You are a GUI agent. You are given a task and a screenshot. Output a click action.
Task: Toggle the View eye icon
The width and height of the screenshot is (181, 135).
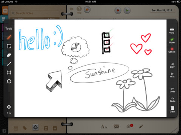[x=172, y=31]
